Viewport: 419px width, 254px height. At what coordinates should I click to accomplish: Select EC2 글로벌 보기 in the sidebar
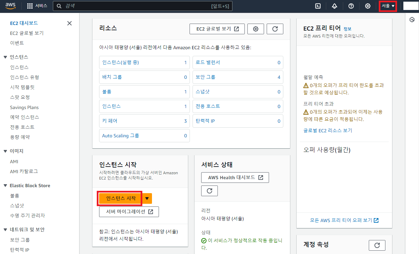[27, 33]
